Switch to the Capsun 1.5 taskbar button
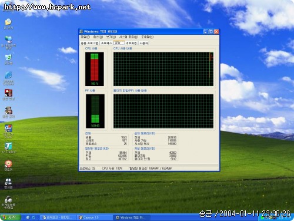Screen dimensions: 294x221 (x=94, y=217)
